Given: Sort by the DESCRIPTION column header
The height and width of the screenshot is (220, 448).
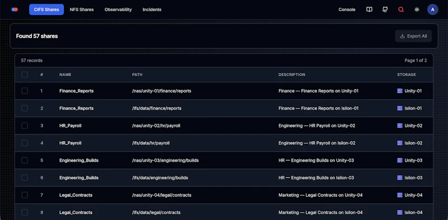Looking at the screenshot, I should click(292, 74).
